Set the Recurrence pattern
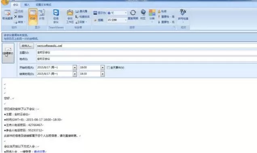Viewport: 257px width, 153px height. click(133, 15)
